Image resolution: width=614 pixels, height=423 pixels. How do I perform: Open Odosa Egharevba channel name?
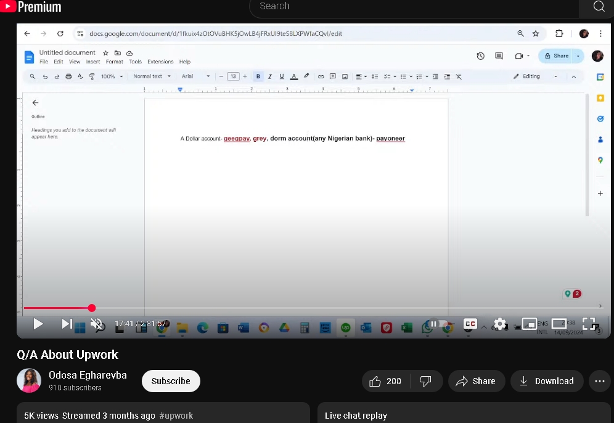88,376
